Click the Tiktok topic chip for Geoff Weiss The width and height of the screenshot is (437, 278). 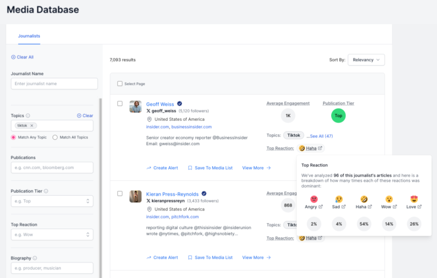[294, 135]
